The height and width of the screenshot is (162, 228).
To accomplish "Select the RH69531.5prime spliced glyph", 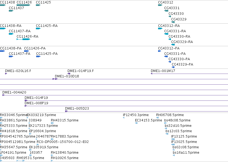I will [x=21, y=161].
